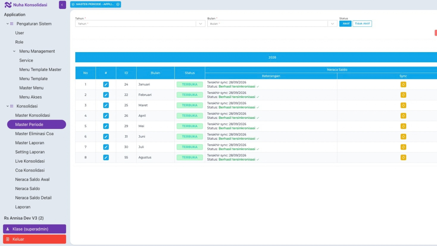Click the edit pencil icon for Januari
This screenshot has width=437, height=246.
(106, 84)
